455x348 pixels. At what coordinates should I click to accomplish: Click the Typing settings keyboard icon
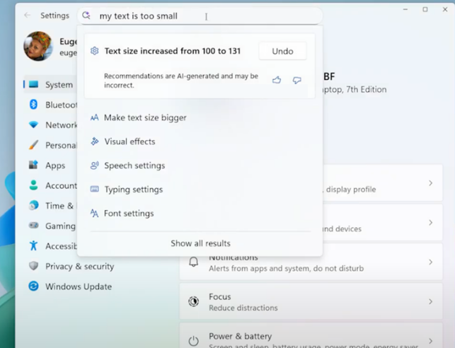click(95, 189)
